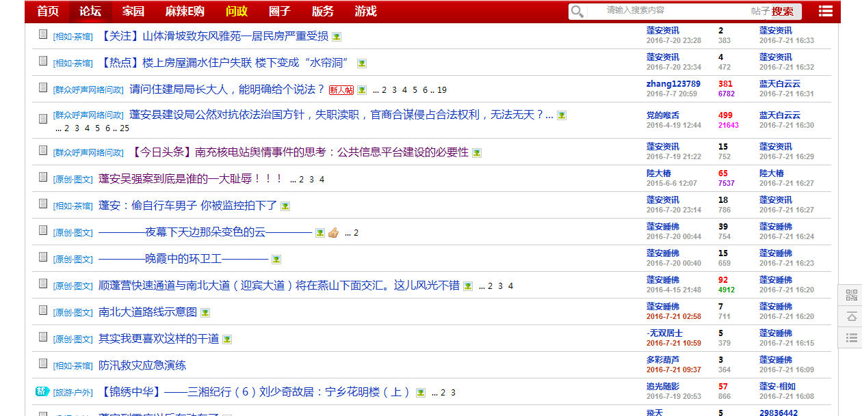Go to the 首页 navigation tab
Viewport: 862px width, 416px height.
pyautogui.click(x=48, y=12)
